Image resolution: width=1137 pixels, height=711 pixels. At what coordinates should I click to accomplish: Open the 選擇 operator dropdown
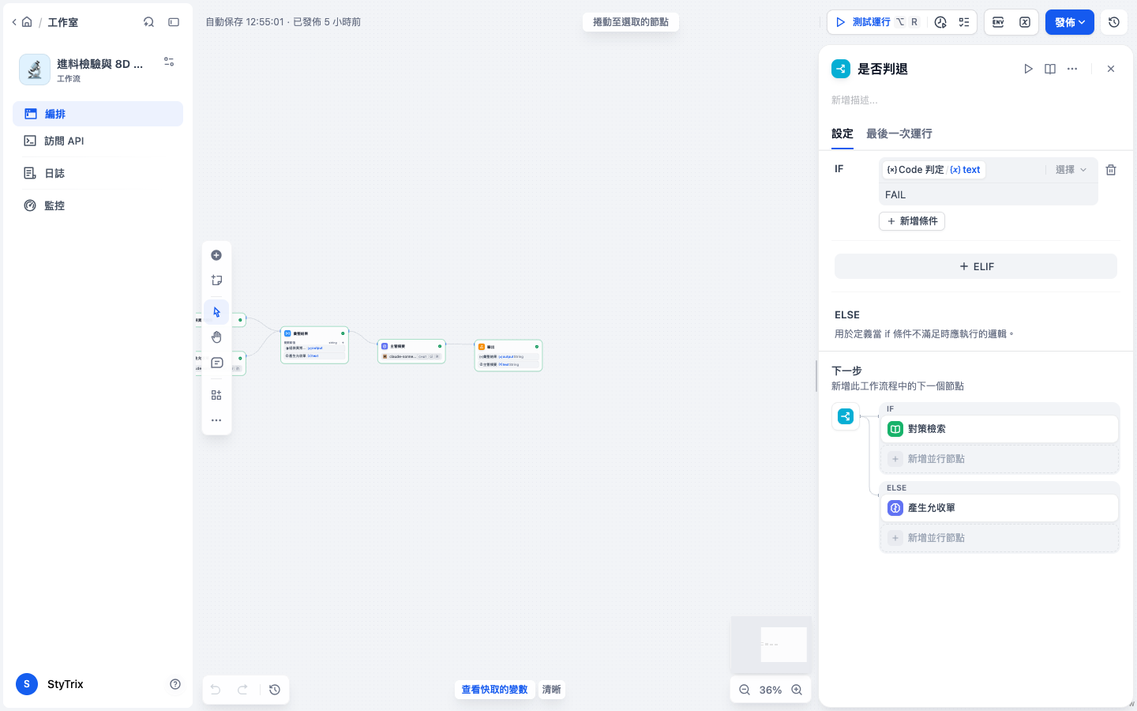tap(1071, 170)
